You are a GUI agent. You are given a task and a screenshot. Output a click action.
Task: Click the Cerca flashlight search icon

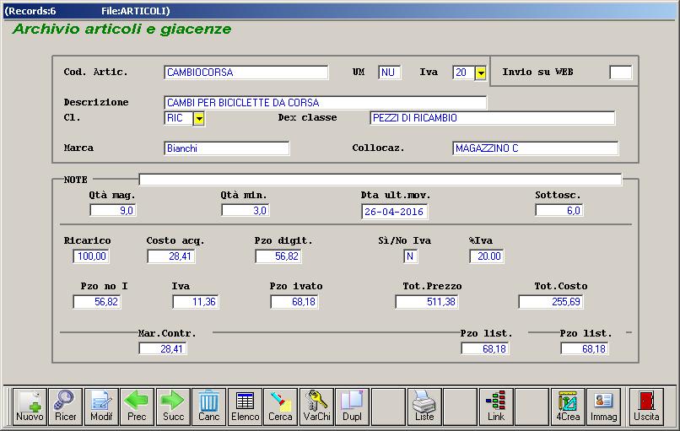point(281,406)
